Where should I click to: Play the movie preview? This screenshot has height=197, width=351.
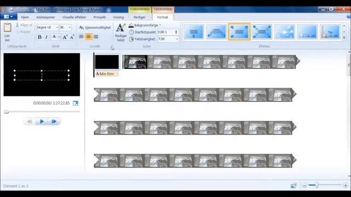(42, 121)
